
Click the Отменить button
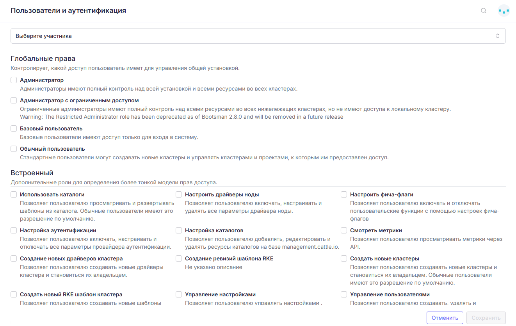point(445,318)
